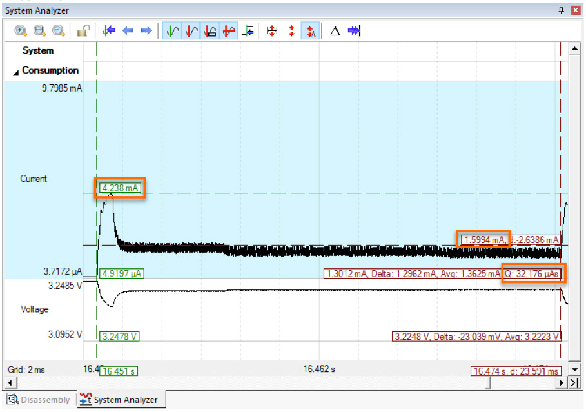Click the vertical scrollbar down arrow
586x412 pixels.
coord(574,369)
